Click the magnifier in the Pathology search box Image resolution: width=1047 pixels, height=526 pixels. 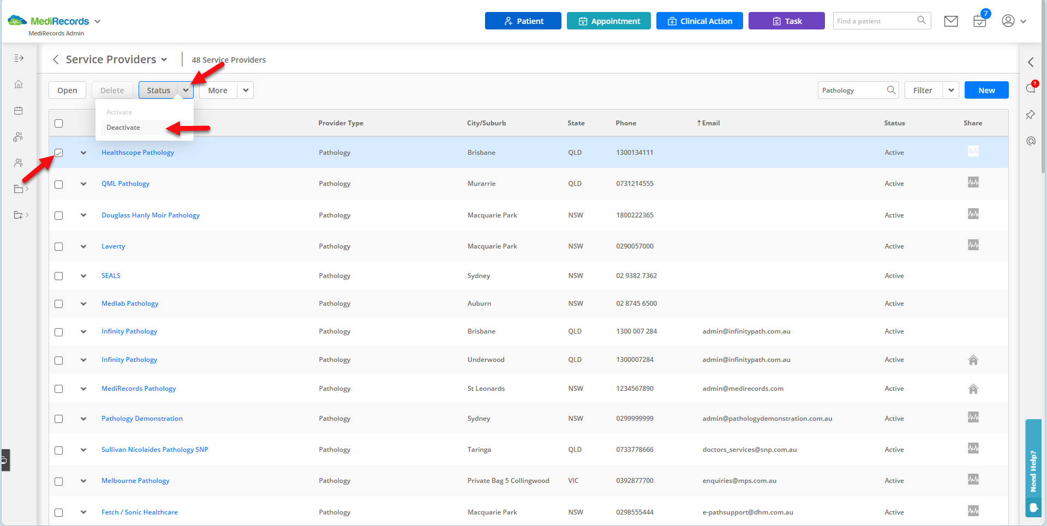pos(891,90)
